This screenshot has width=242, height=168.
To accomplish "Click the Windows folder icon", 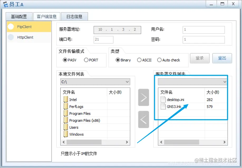I will 66,134.
